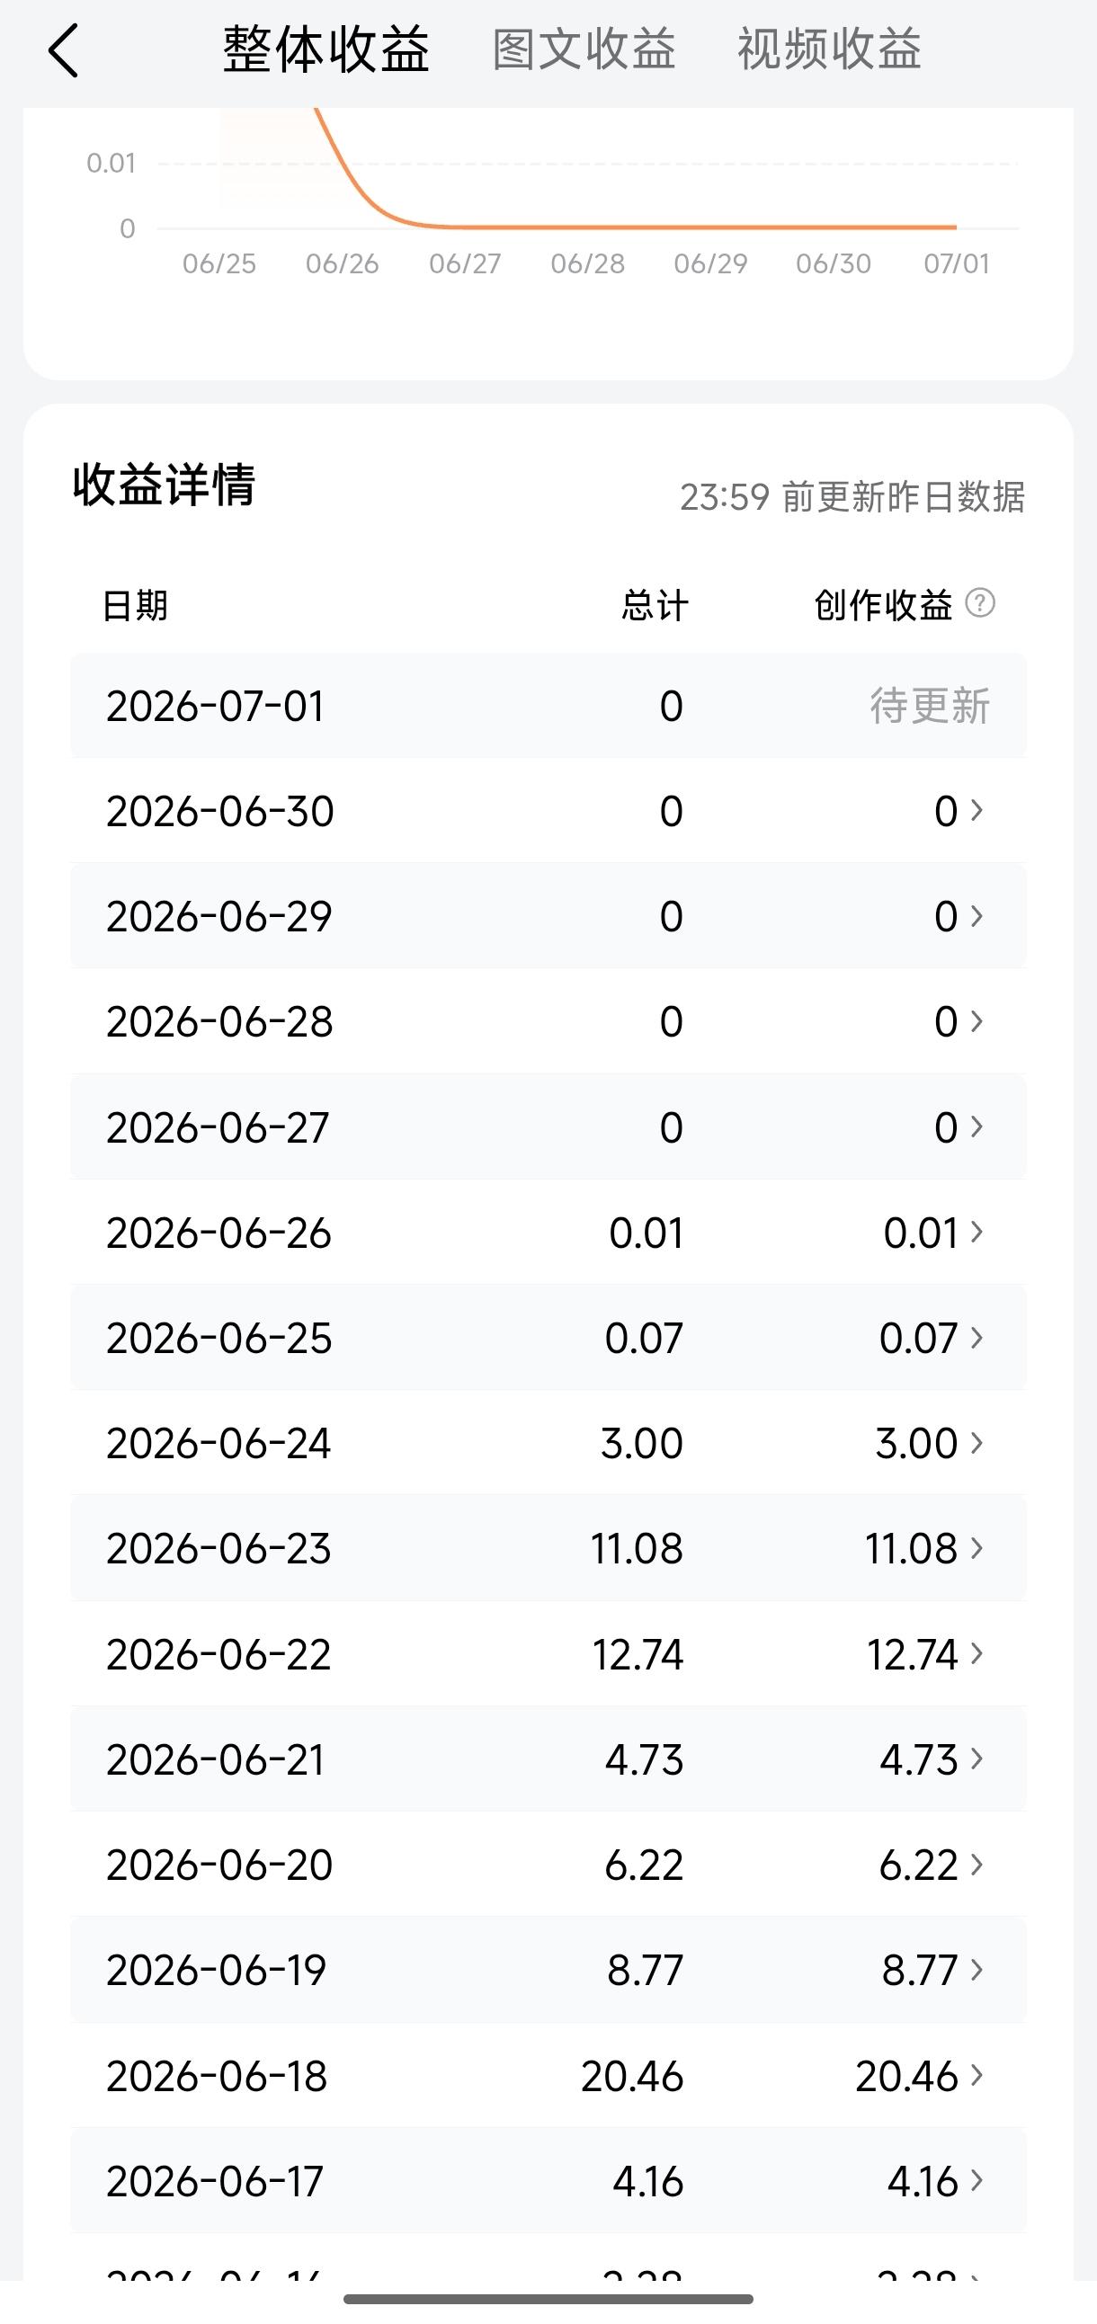Tap 07/01 label on chart axis
The height and width of the screenshot is (2324, 1097).
(x=956, y=263)
